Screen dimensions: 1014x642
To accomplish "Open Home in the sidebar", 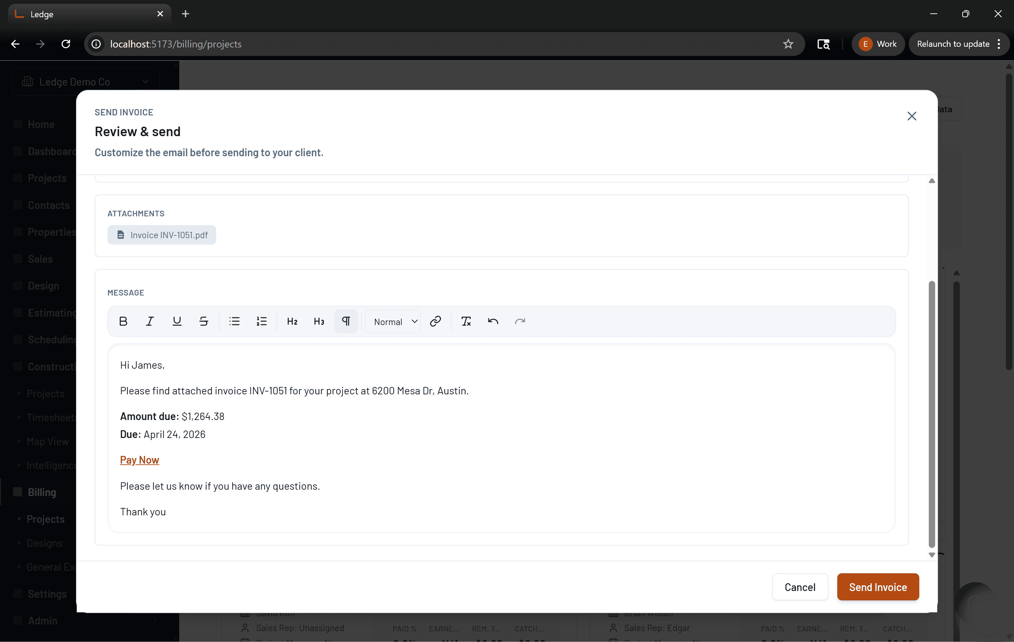I will click(41, 125).
